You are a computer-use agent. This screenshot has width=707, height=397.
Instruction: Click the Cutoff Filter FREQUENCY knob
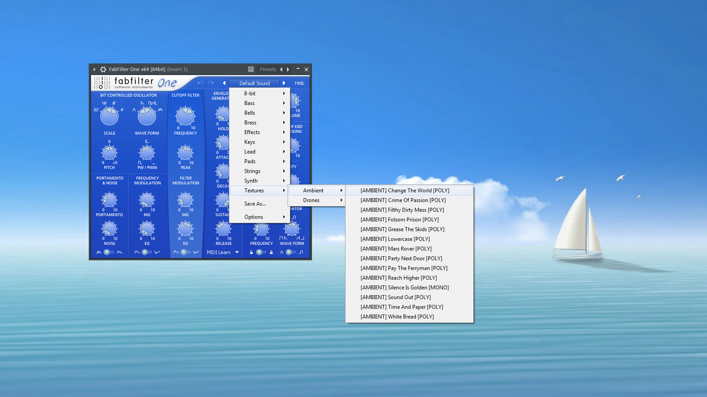point(185,116)
